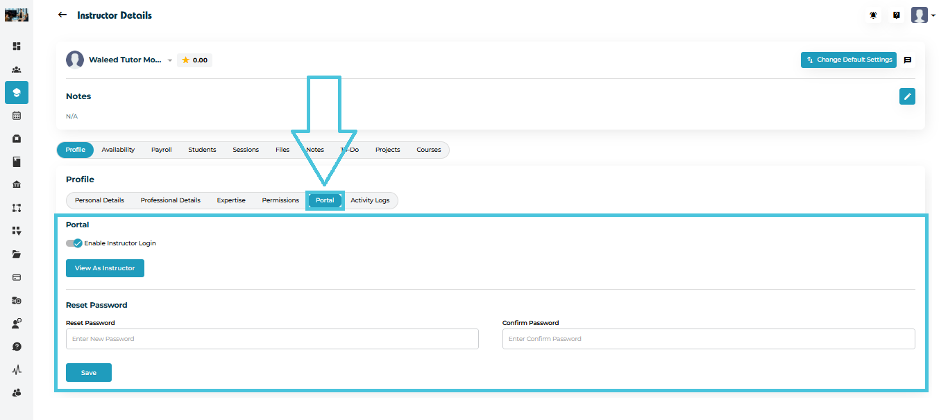Toggle the Enable Instructor Login switch
This screenshot has width=948, height=420.
[74, 243]
